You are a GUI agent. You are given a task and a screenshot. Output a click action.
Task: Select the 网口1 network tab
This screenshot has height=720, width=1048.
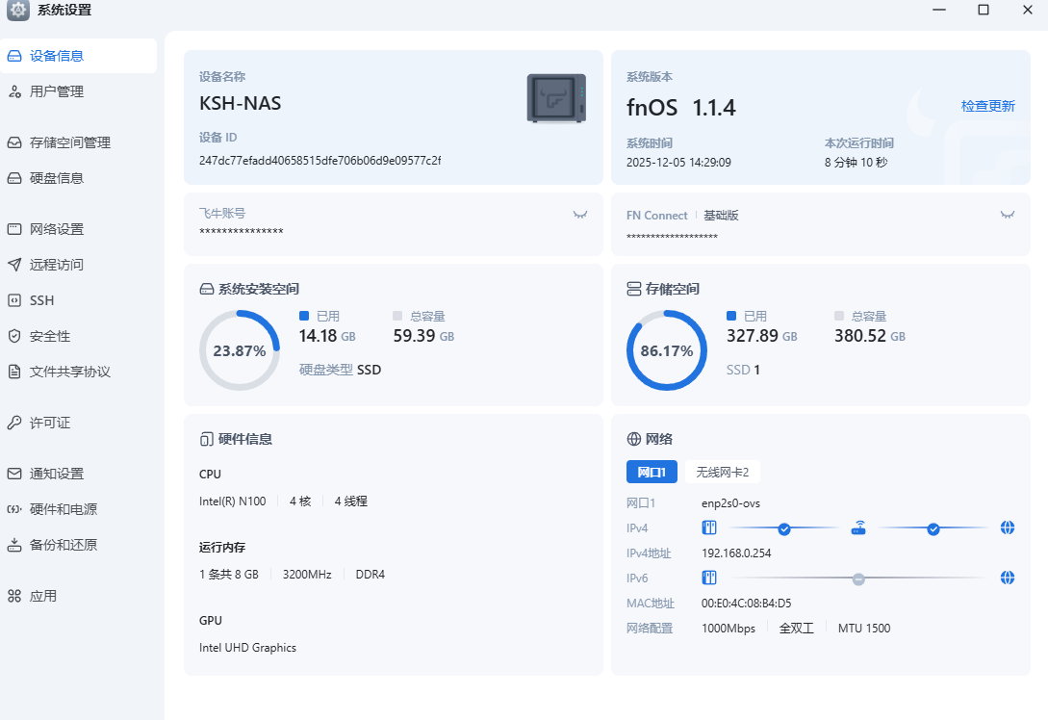652,472
